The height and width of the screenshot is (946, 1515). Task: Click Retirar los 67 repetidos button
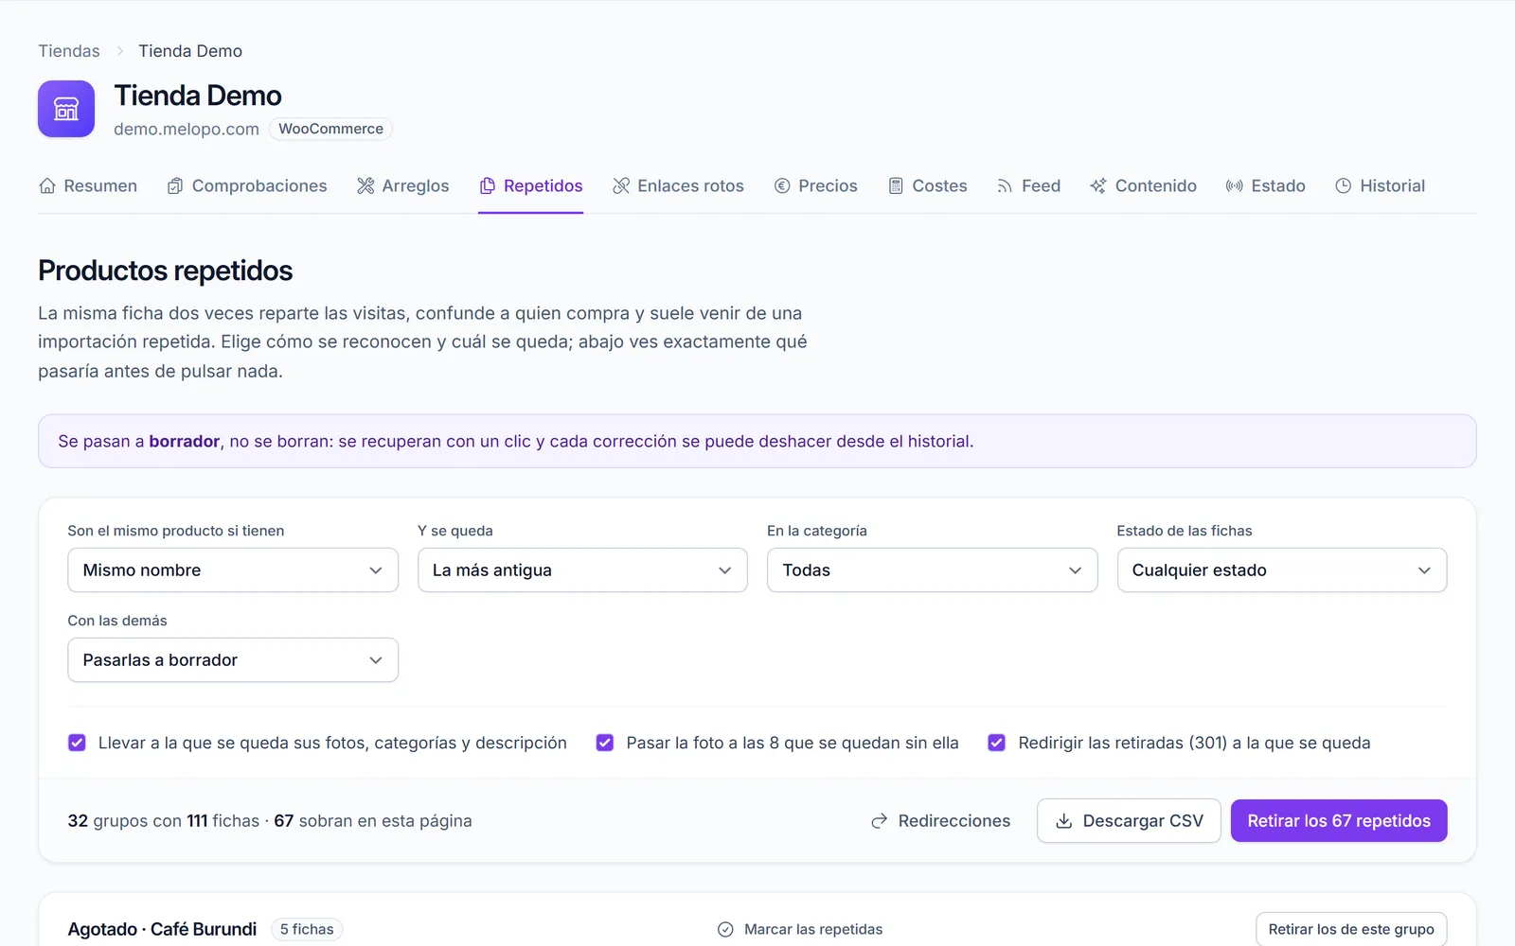[1339, 821]
